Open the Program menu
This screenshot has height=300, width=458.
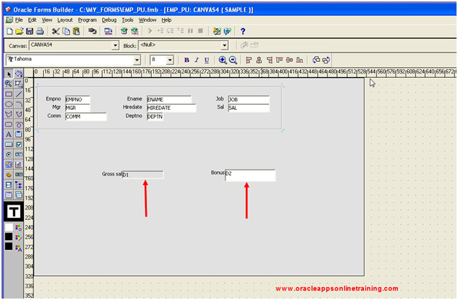coord(87,20)
